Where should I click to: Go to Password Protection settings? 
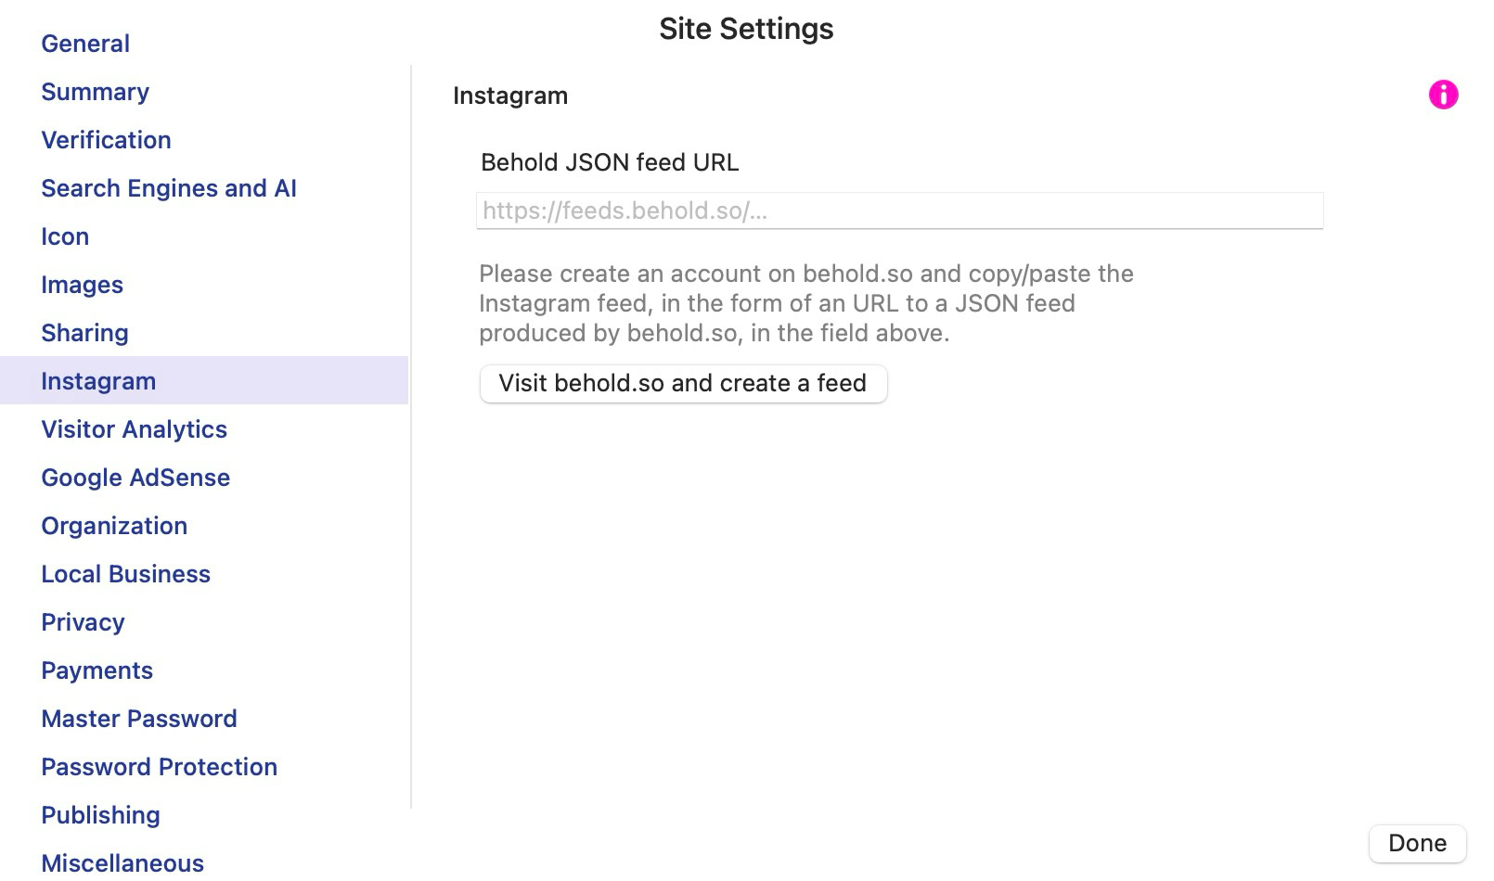[x=159, y=767]
